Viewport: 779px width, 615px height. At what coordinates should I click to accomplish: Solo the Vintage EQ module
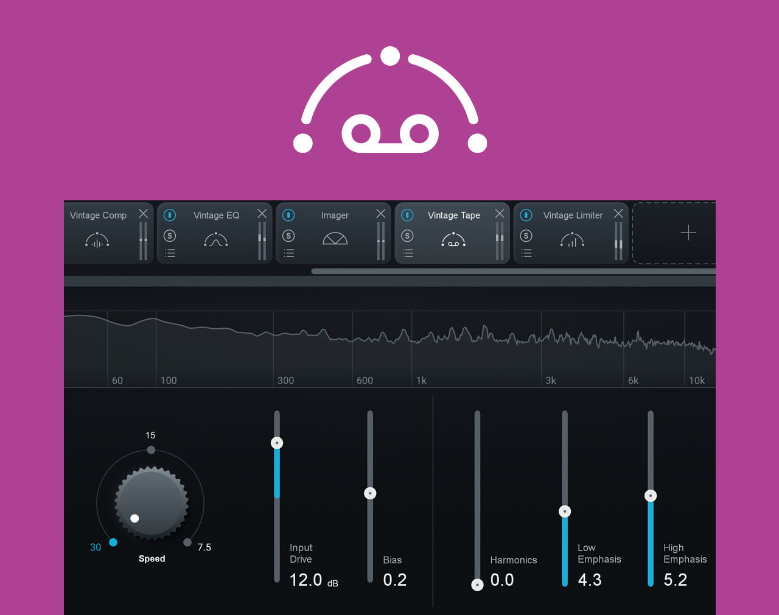(x=170, y=236)
